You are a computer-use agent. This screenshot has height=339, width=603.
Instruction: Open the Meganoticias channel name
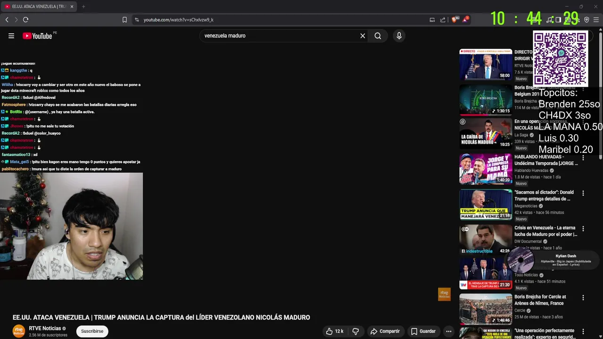[527, 206]
